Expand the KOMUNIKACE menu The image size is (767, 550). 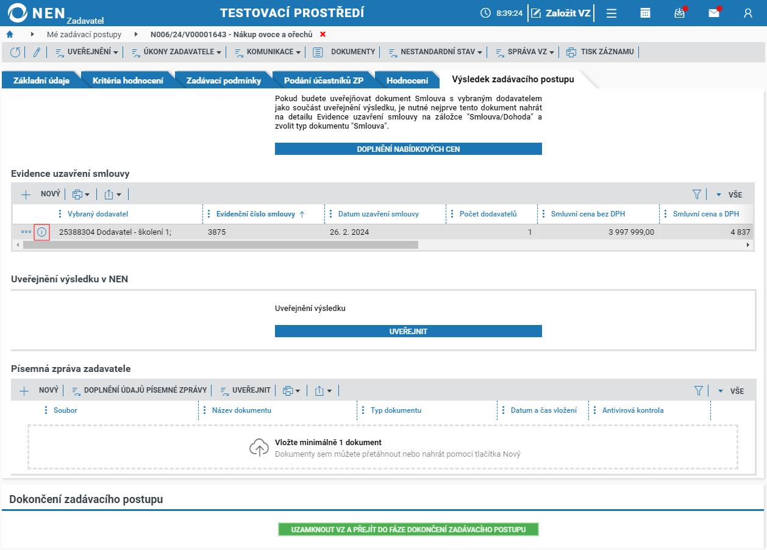pos(268,52)
